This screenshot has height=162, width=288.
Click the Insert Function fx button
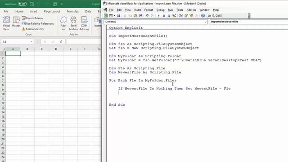61,42
